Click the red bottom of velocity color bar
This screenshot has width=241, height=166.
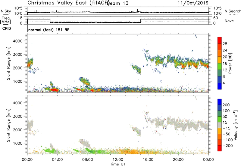[x=220, y=148]
